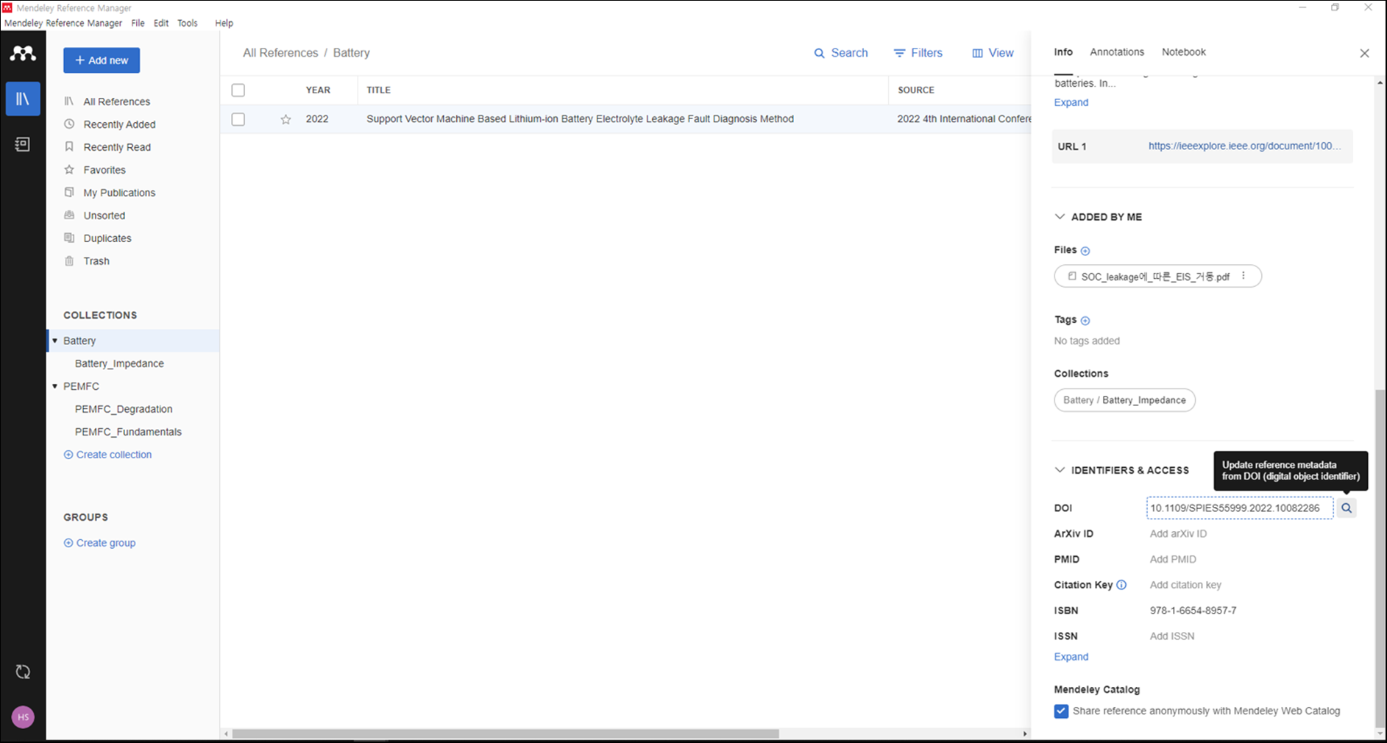The image size is (1387, 743).
Task: Close the reference info panel
Action: (x=1364, y=53)
